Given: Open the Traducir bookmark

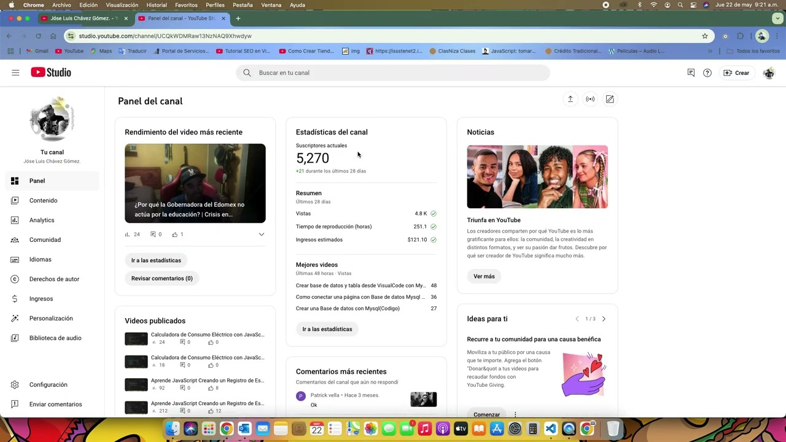Looking at the screenshot, I should point(132,51).
